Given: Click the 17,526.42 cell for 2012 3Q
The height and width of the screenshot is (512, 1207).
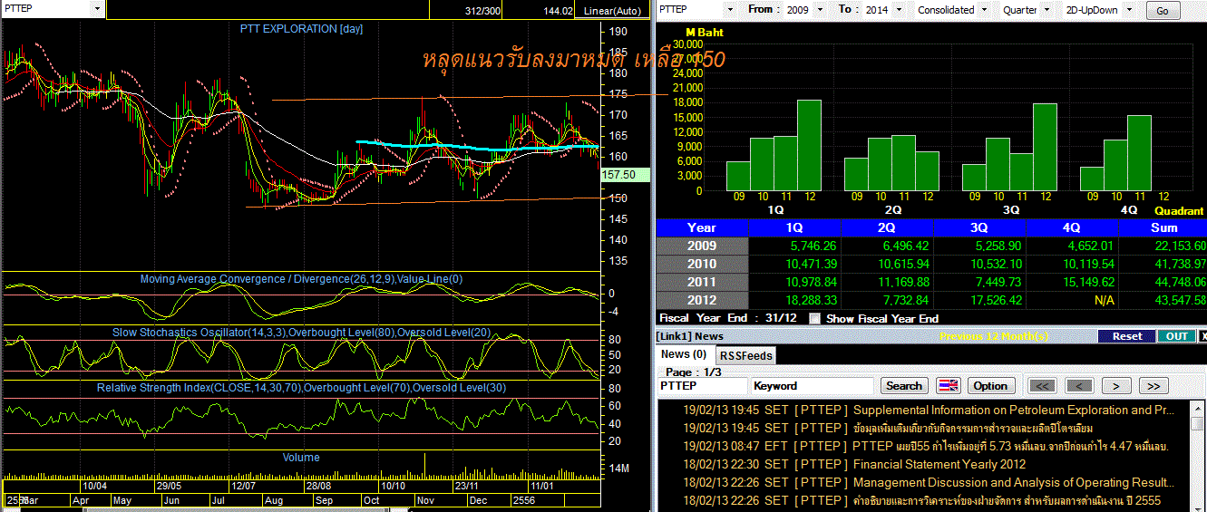Looking at the screenshot, I should [980, 300].
